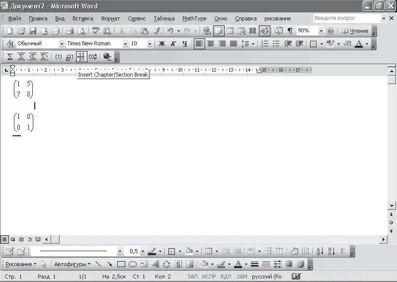The image size is (397, 282).
Task: Cut the selection with the scissors icon
Action: pyautogui.click(x=122, y=31)
